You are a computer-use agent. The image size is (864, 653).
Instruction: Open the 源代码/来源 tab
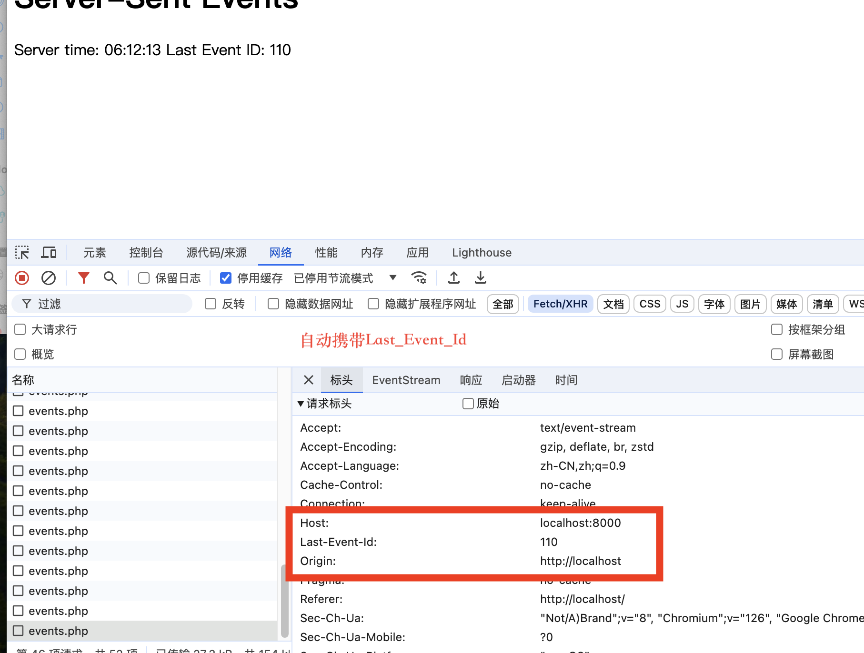pos(217,252)
